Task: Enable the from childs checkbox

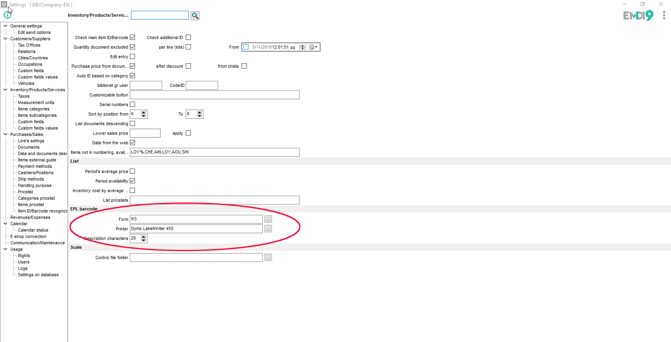Action: (244, 66)
